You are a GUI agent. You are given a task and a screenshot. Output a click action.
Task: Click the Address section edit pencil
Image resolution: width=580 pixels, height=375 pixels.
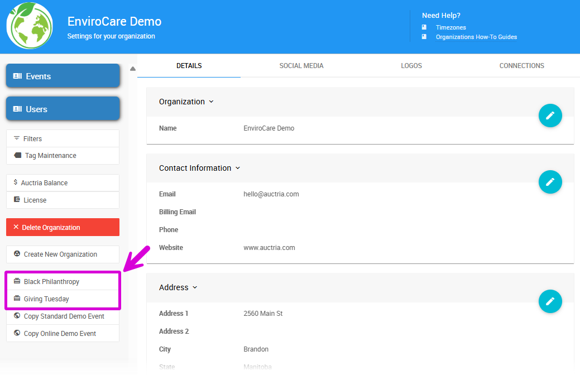pyautogui.click(x=550, y=301)
